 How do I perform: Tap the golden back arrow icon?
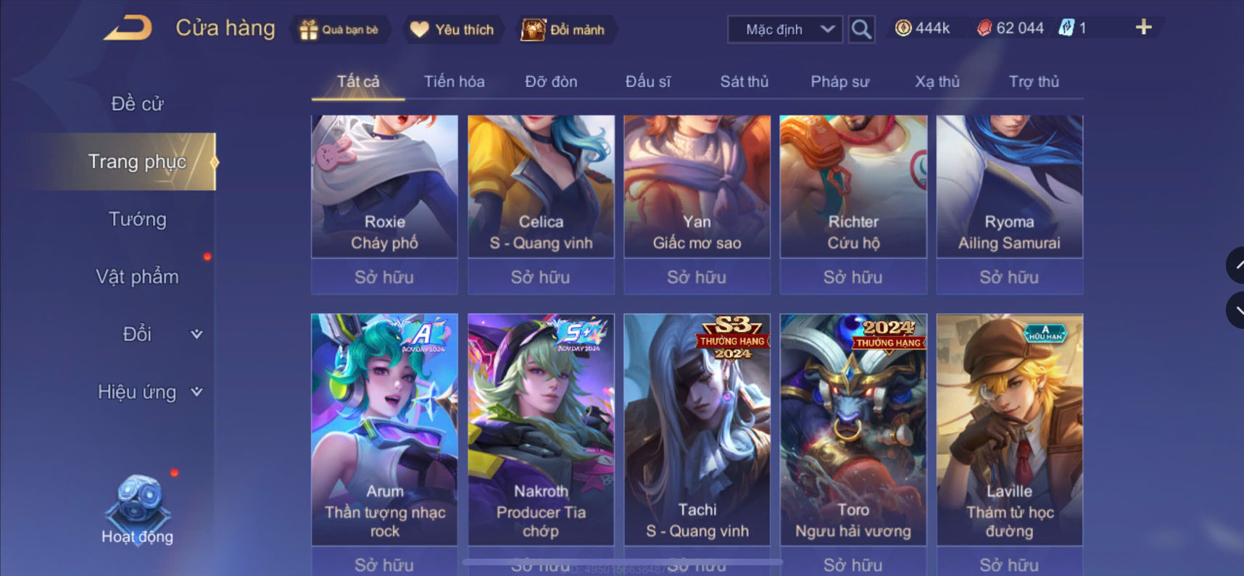tap(128, 28)
